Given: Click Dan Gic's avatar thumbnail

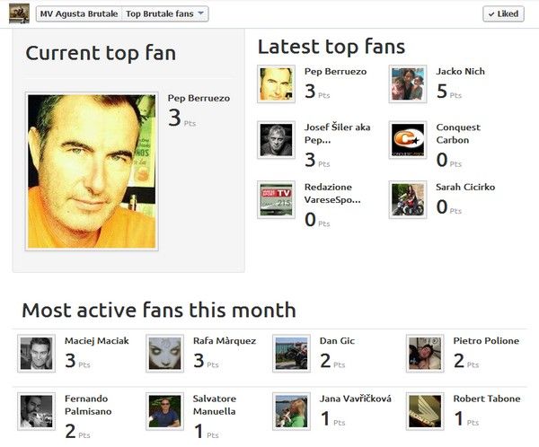Looking at the screenshot, I should point(291,354).
